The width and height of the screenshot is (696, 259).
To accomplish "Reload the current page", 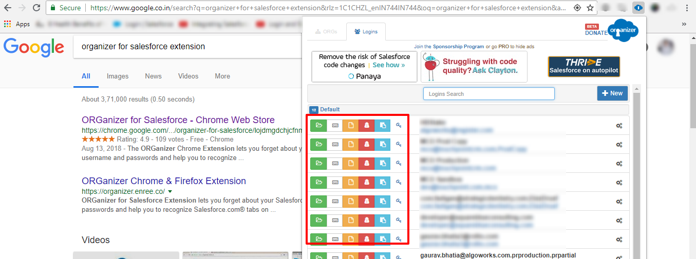I will [x=36, y=8].
